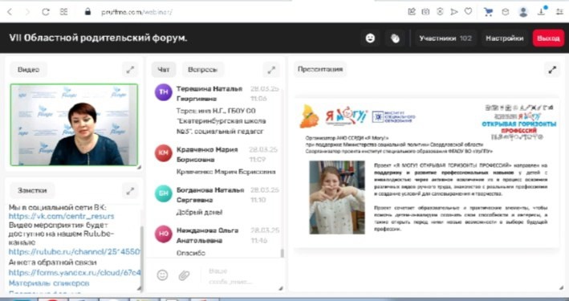Image resolution: width=569 pixels, height=301 pixels.
Task: Open browser downloads icon
Action: point(542,11)
